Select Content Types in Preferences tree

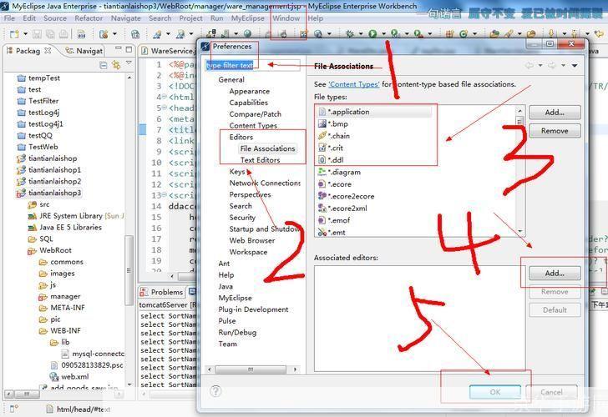coord(253,125)
